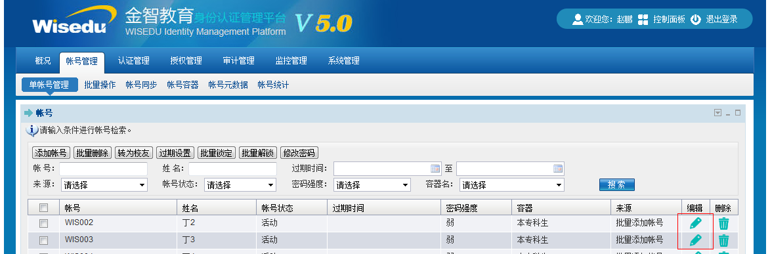Collapse the 帐号 panel with arrow icon
This screenshot has height=254, width=770.
coord(718,113)
